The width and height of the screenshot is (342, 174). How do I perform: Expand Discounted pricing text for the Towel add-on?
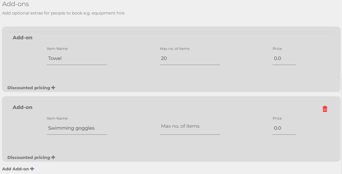(29, 88)
